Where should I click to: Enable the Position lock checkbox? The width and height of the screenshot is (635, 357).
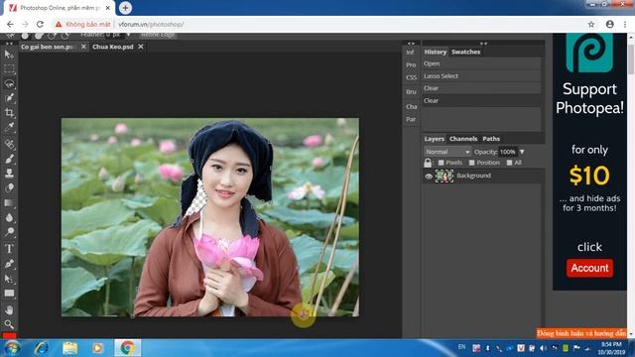[x=472, y=163]
